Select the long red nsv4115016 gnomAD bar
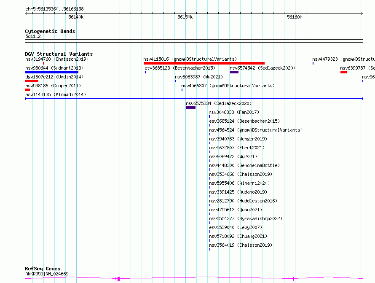The width and height of the screenshot is (375, 283). (x=204, y=63)
